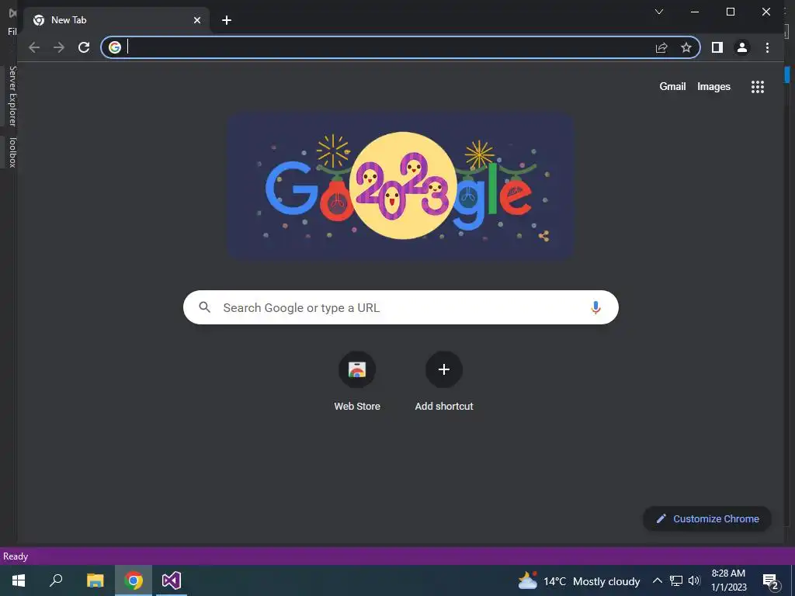Click the Ready status bar text in Visual Studio
This screenshot has height=596, width=795.
[x=16, y=556]
